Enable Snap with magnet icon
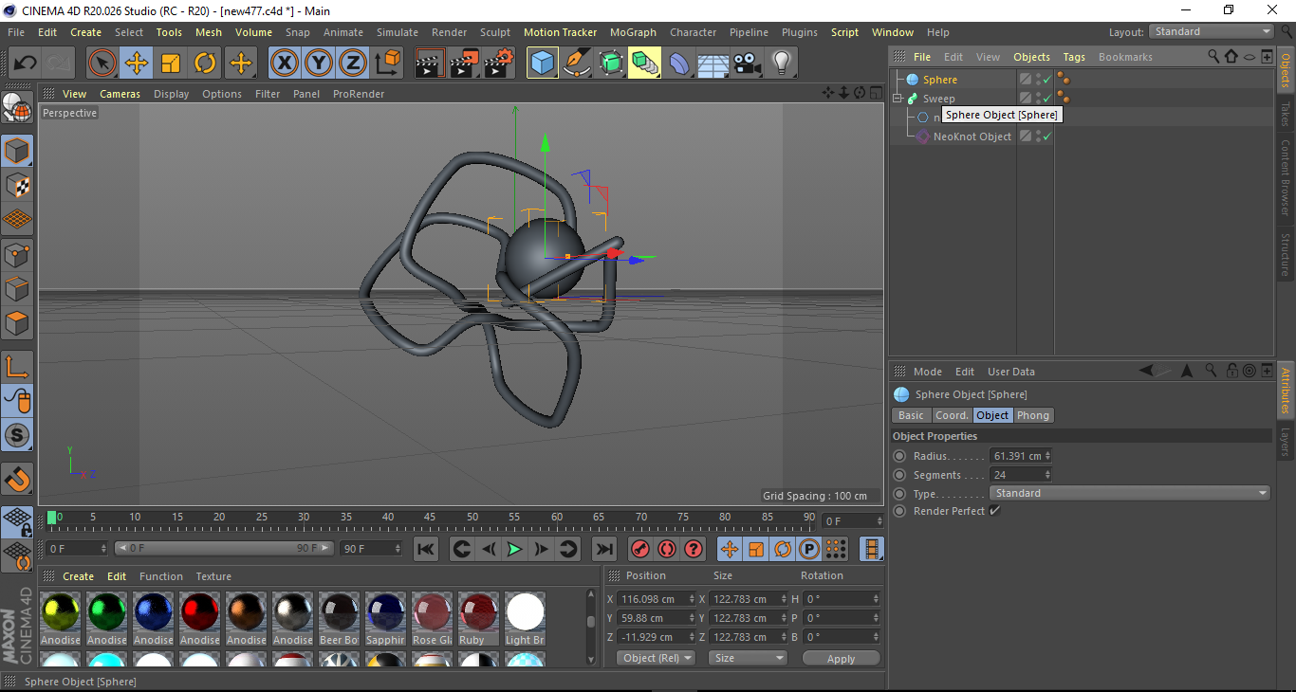Viewport: 1296px width, 692px height. coord(17,479)
